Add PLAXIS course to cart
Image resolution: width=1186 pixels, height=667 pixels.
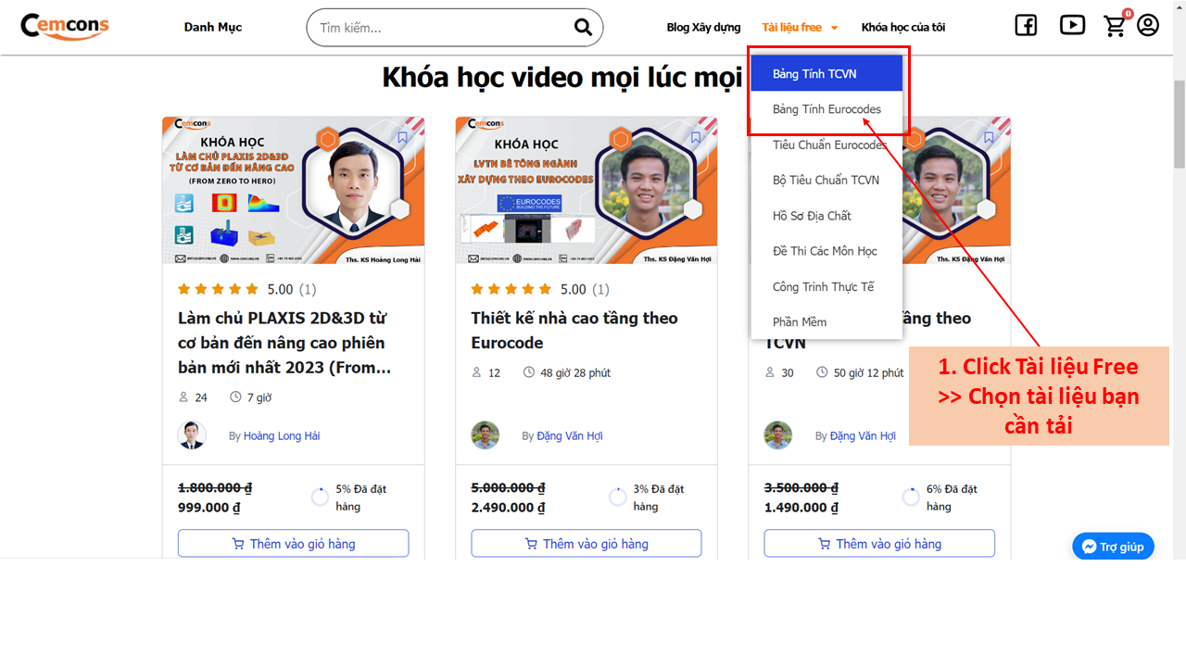293,544
